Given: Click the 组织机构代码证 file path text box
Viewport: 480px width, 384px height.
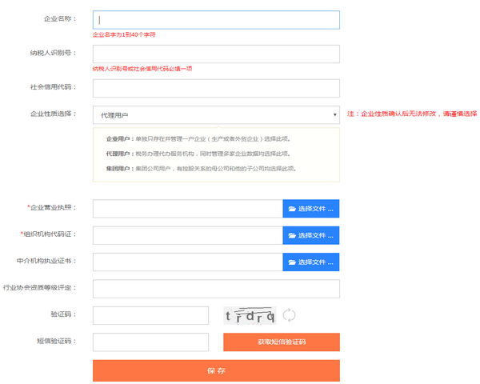Looking at the screenshot, I should pos(187,235).
